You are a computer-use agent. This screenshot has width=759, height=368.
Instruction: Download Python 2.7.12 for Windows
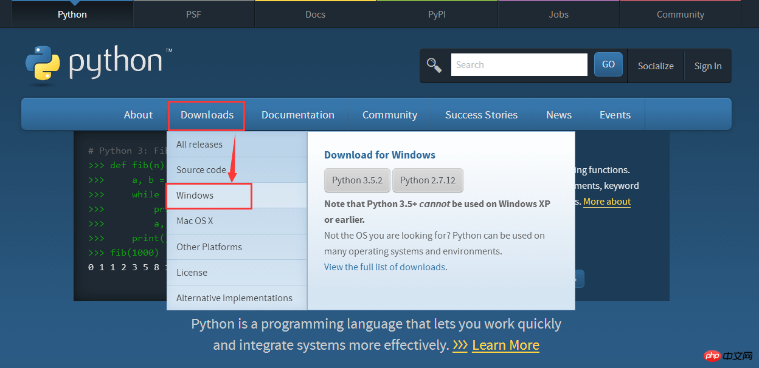[428, 180]
